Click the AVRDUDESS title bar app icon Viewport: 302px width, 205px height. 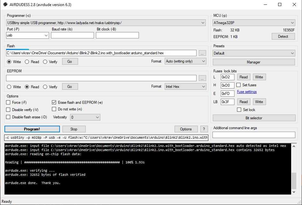tap(5, 5)
